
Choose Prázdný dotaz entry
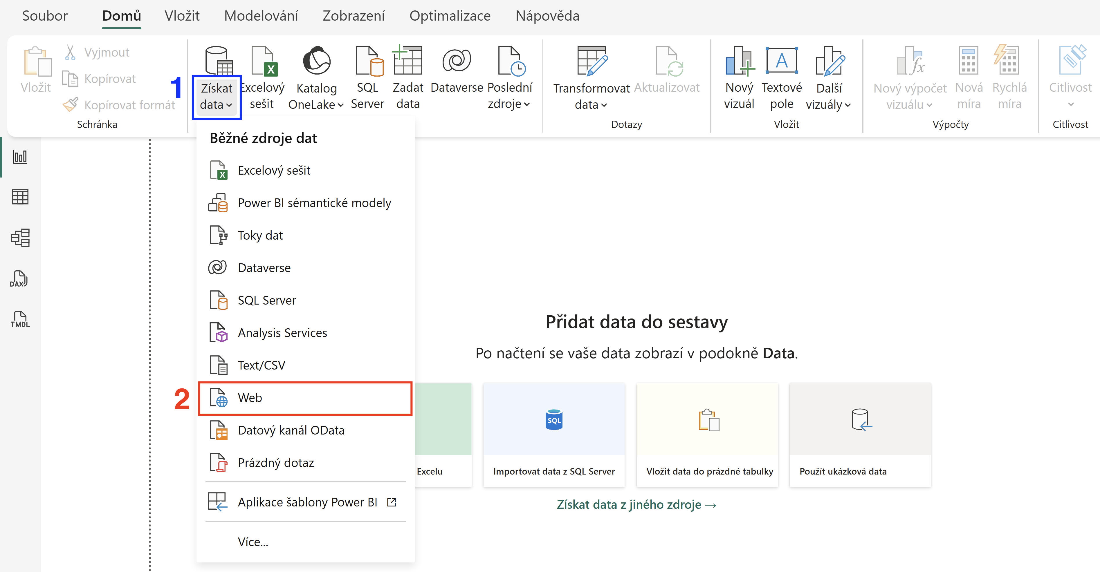click(x=306, y=463)
